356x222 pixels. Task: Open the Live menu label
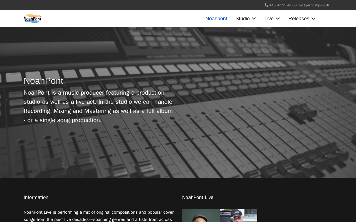[269, 19]
